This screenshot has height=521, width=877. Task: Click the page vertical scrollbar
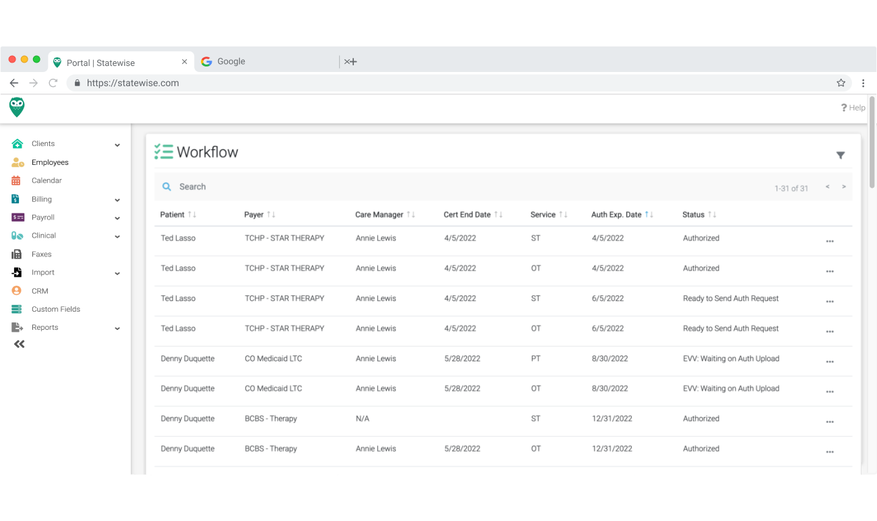872,141
